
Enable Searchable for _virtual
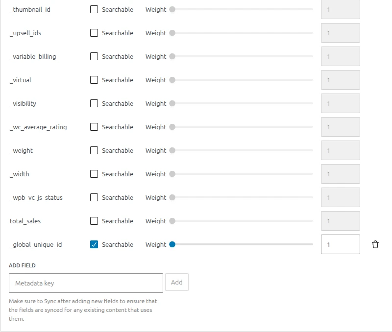pyautogui.click(x=94, y=80)
